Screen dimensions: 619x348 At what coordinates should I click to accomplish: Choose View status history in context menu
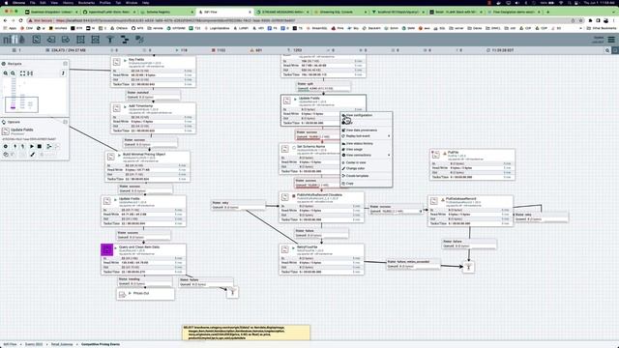366,144
